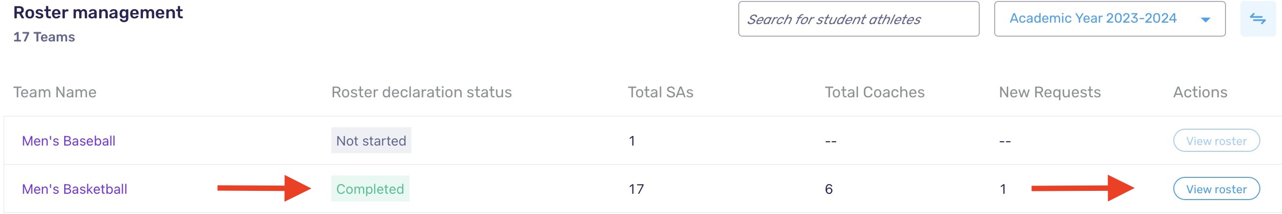Click the Roster declaration status column header
The height and width of the screenshot is (214, 1282).
coord(421,93)
